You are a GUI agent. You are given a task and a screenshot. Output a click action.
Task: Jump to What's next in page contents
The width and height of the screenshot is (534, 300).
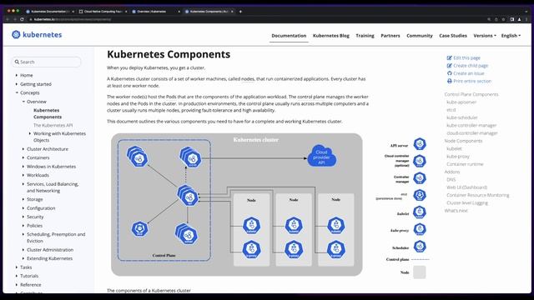tap(456, 211)
